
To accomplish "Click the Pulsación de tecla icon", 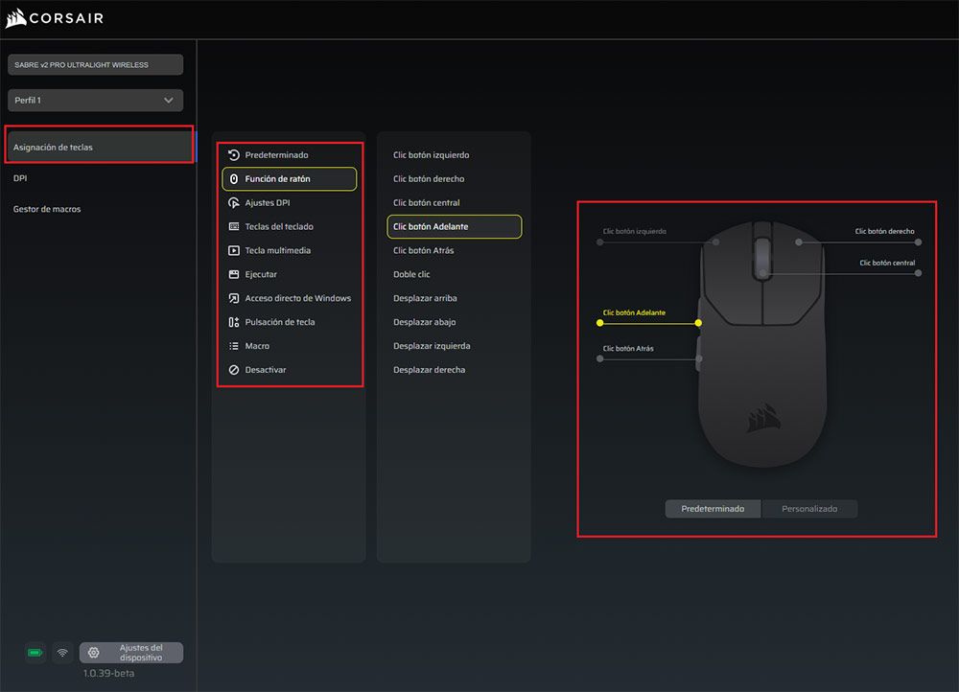I will [x=234, y=322].
